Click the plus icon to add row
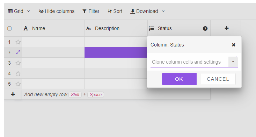Viewport: 256px width, 137px height. 13,94
